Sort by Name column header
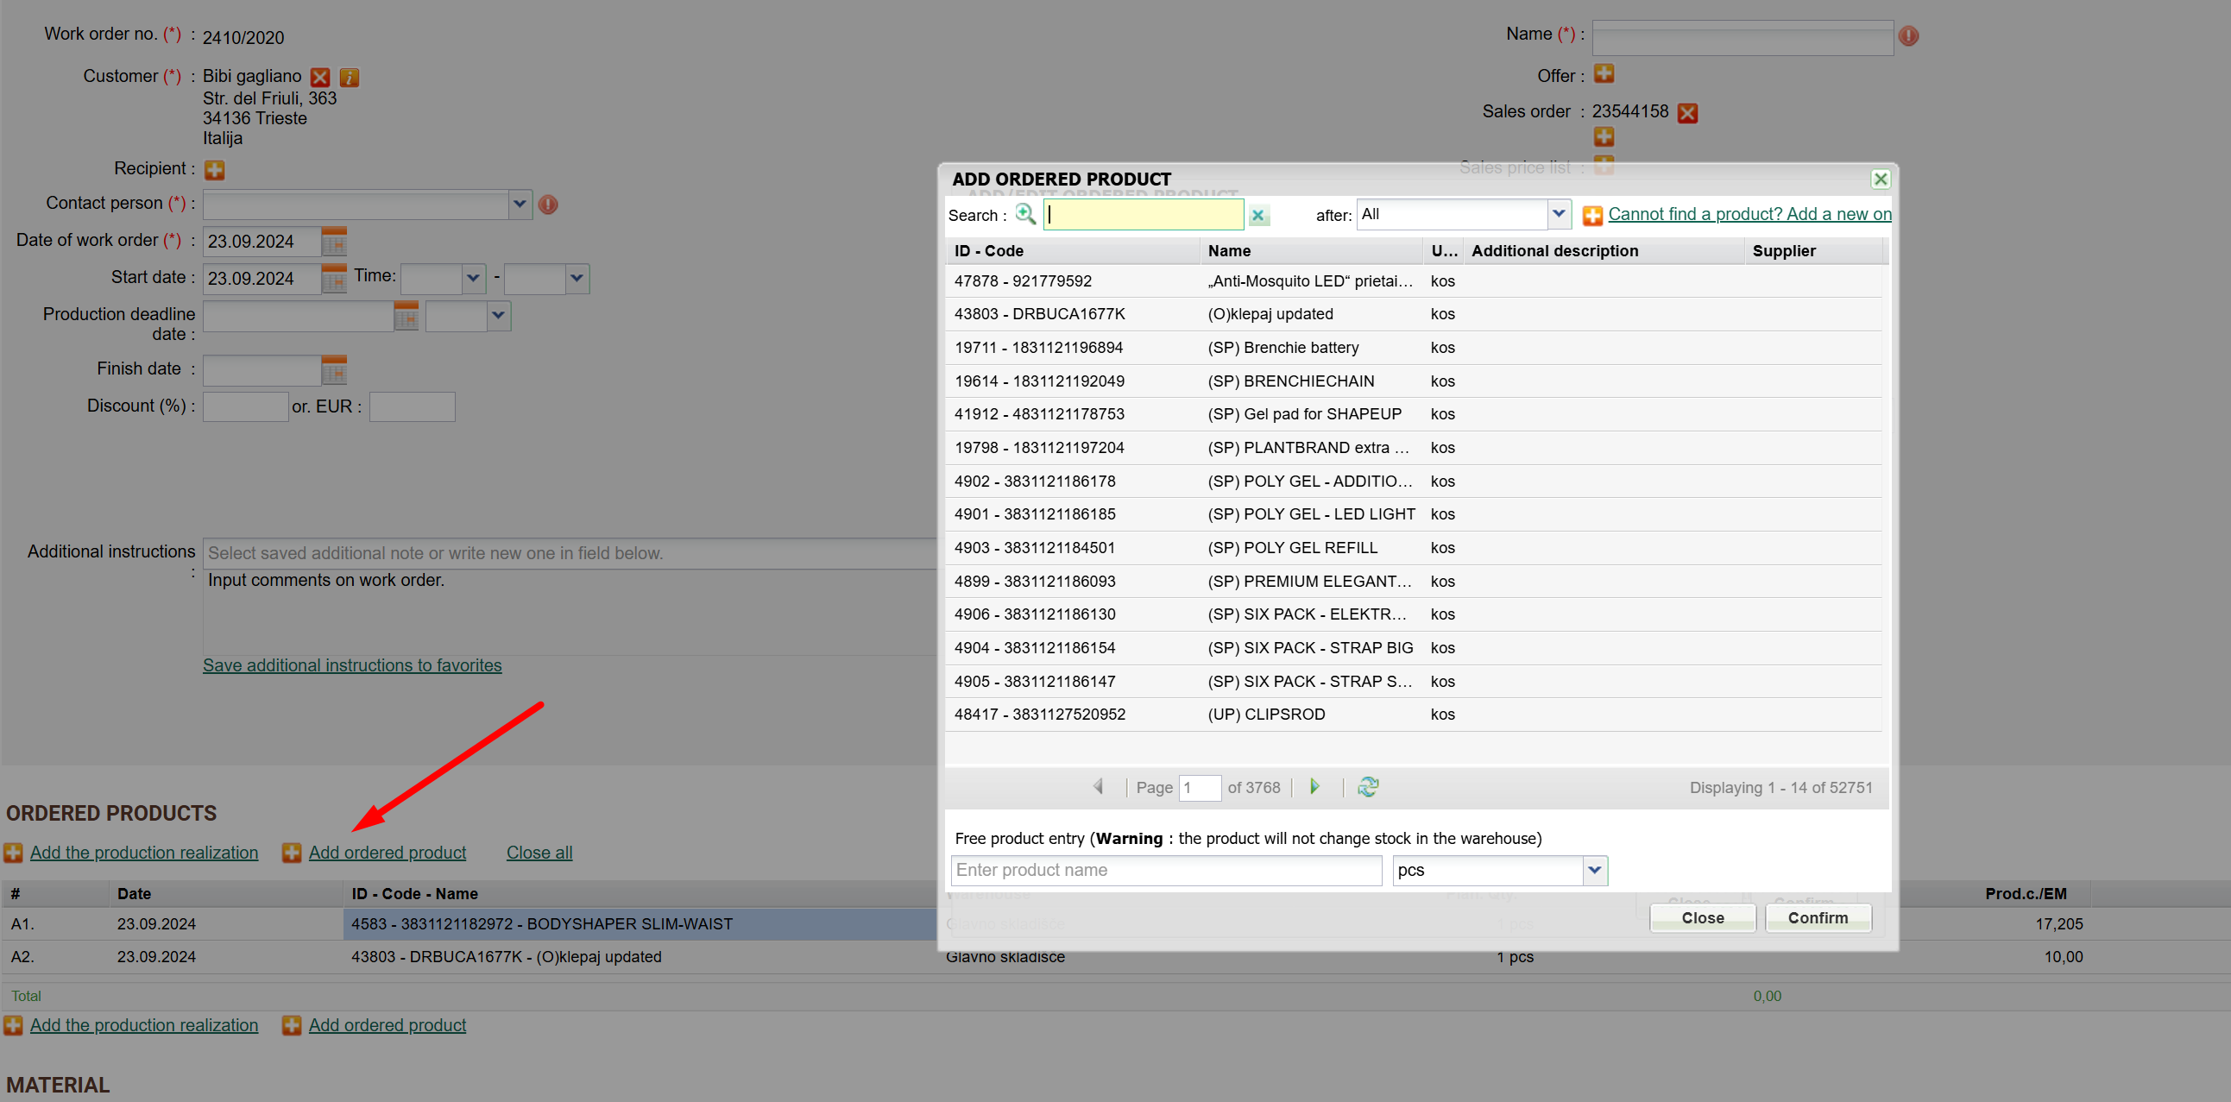This screenshot has width=2231, height=1102. tap(1228, 251)
